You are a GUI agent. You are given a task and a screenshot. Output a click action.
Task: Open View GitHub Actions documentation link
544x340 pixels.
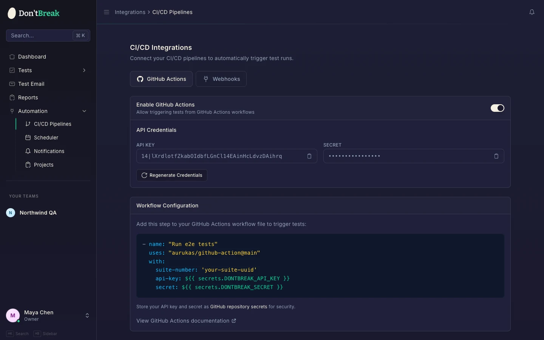(x=186, y=321)
